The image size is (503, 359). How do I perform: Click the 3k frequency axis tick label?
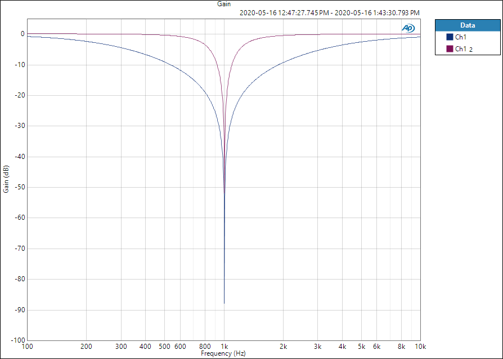click(318, 347)
